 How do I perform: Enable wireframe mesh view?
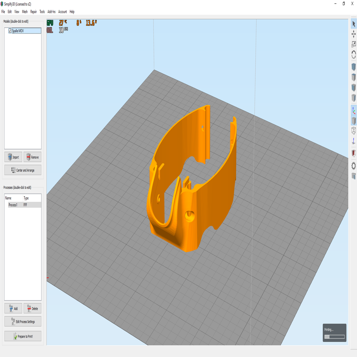tap(353, 131)
